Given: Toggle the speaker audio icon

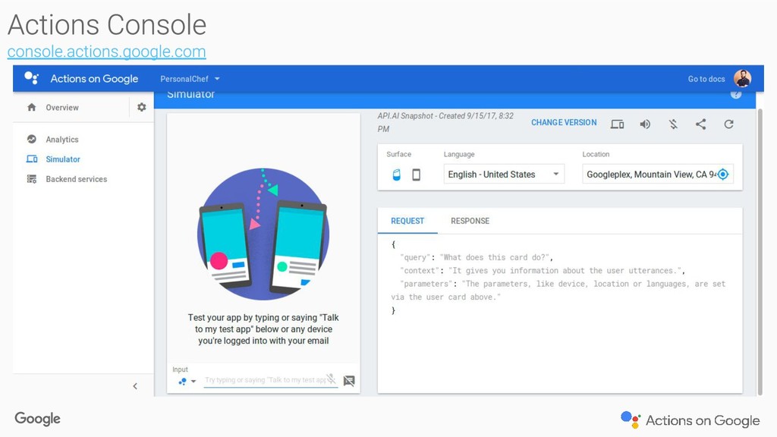Looking at the screenshot, I should 645,124.
